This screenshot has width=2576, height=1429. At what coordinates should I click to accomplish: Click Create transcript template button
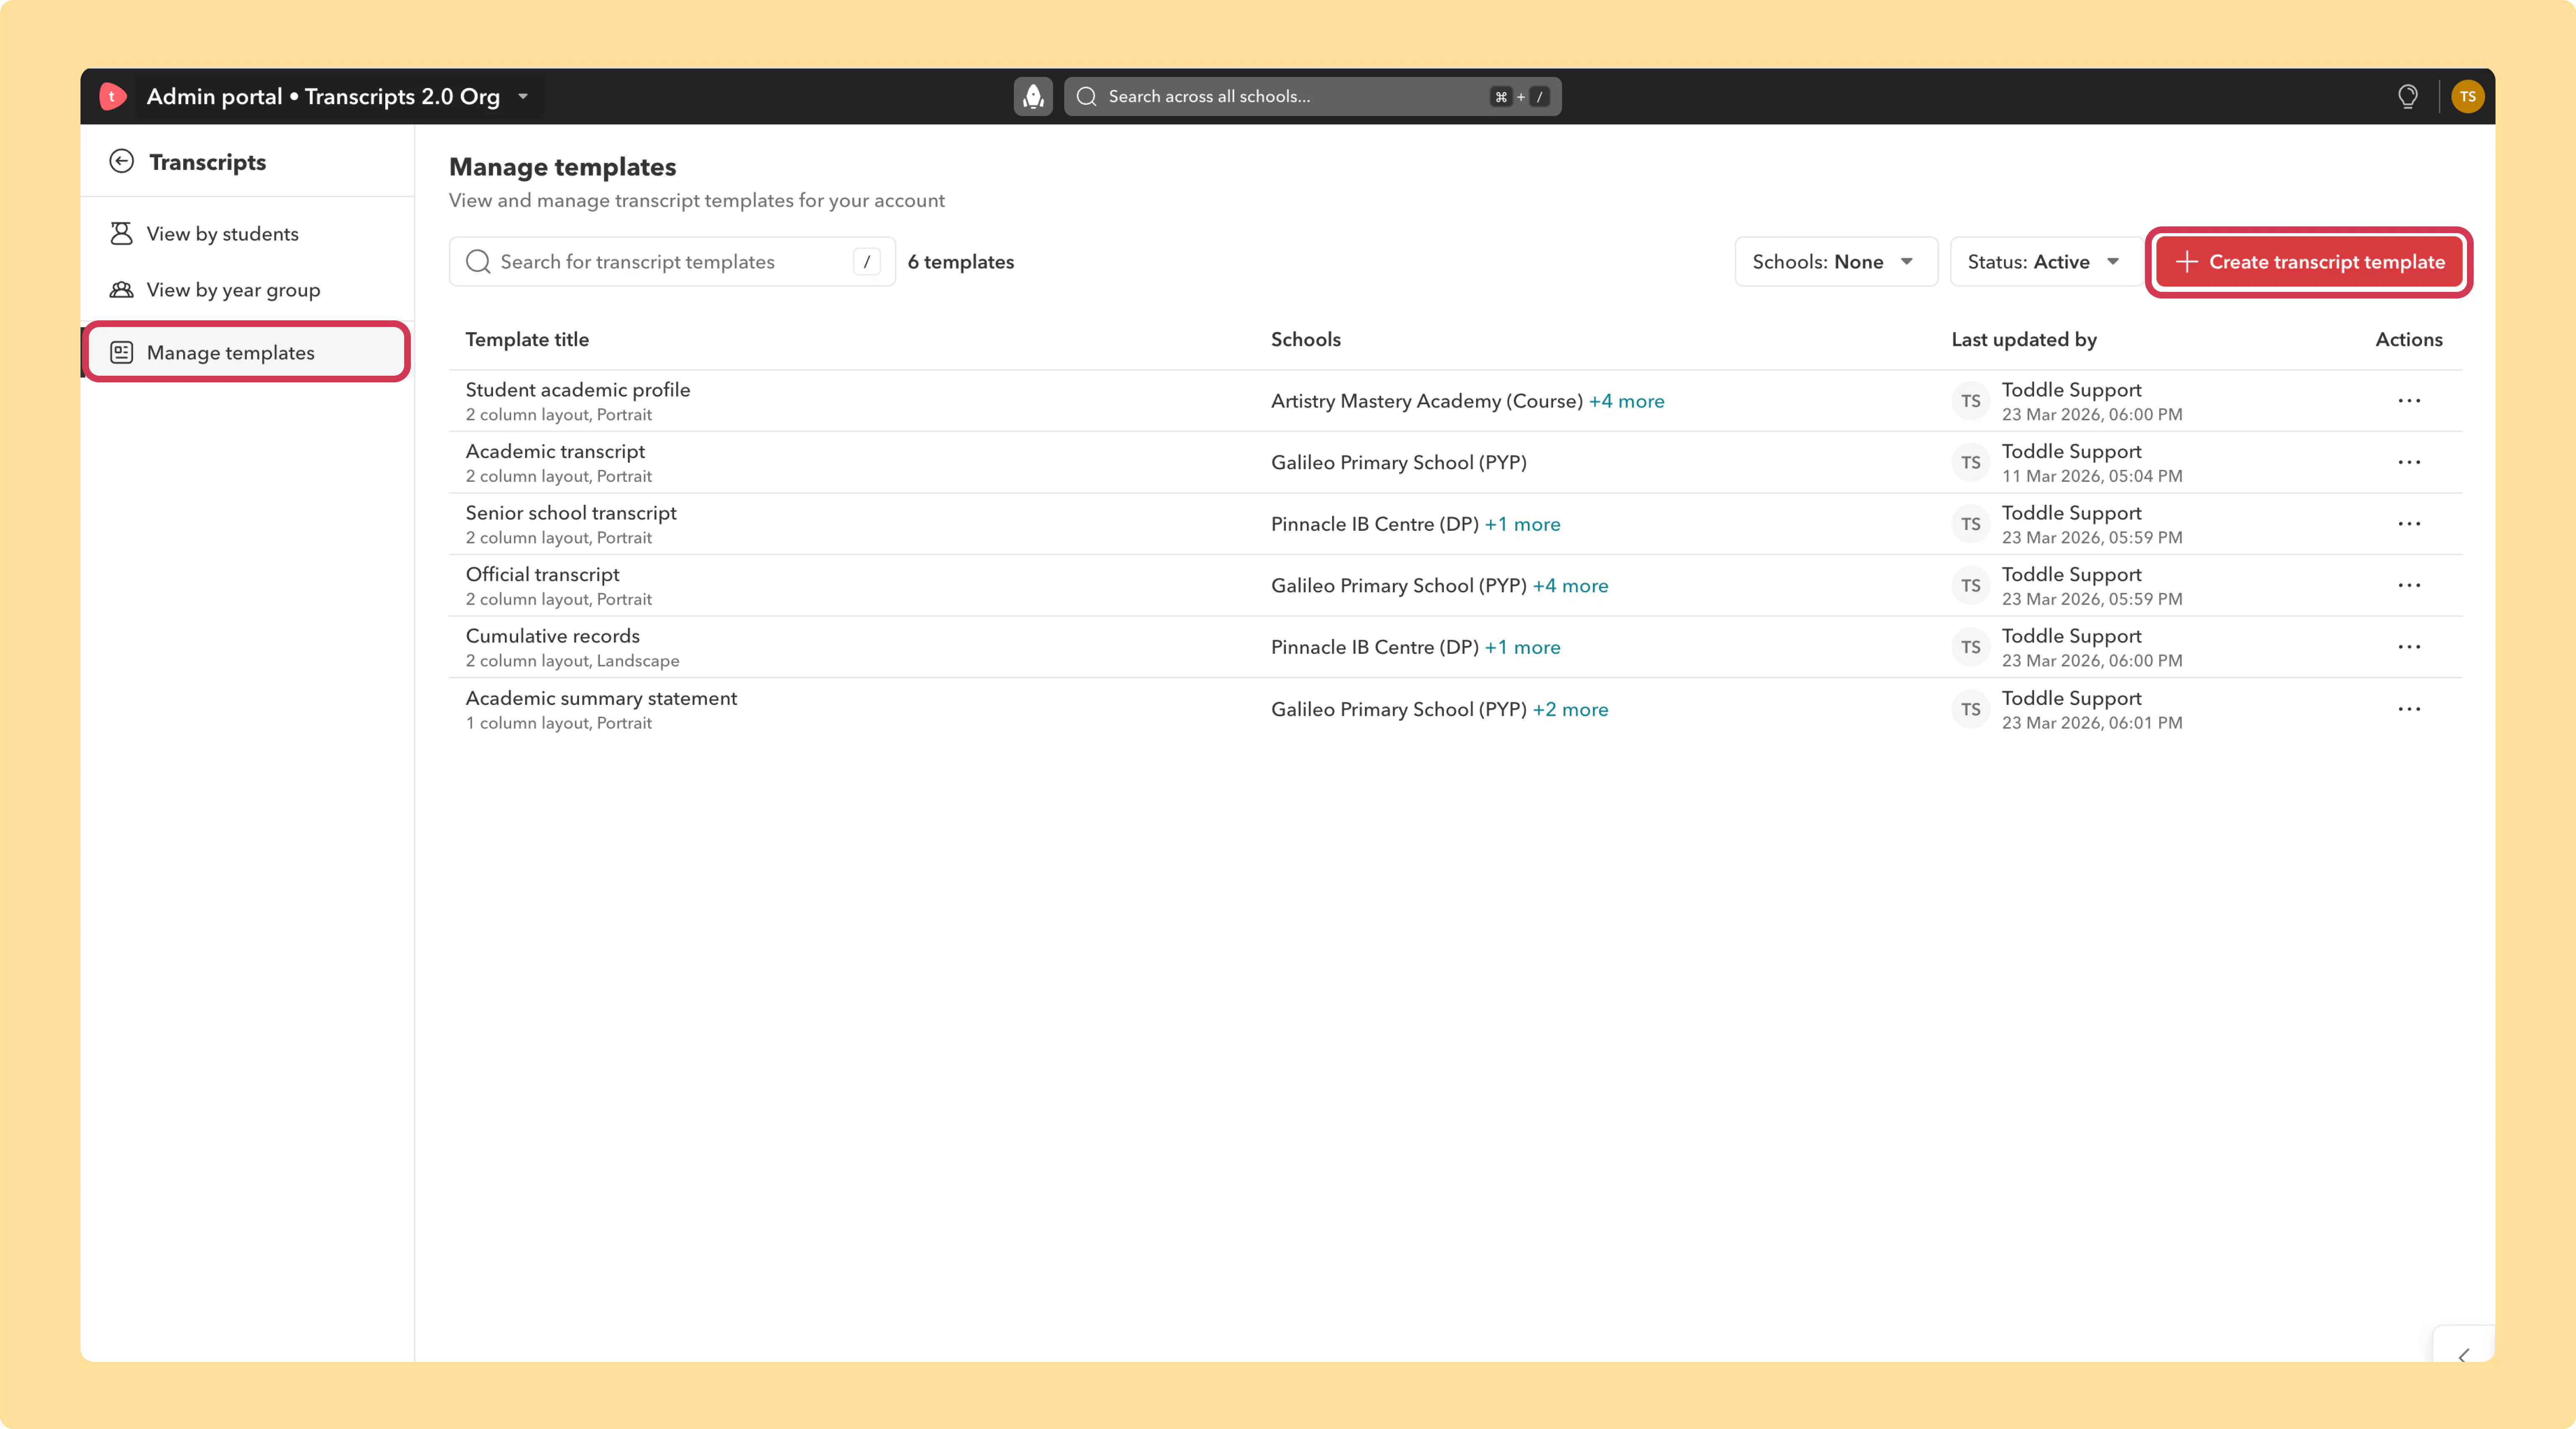click(2308, 262)
